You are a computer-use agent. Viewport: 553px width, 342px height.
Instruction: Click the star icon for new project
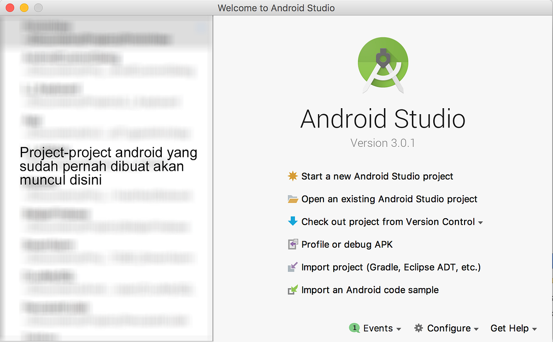pos(292,176)
